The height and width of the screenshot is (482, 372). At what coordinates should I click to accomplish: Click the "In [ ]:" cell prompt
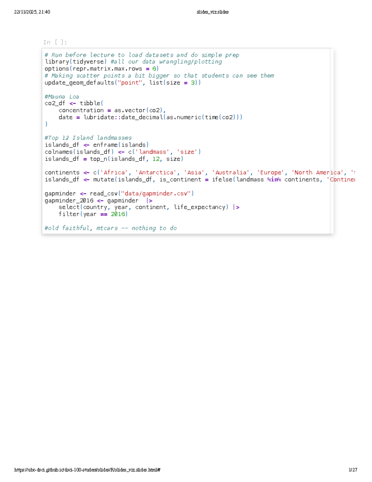pyautogui.click(x=55, y=42)
